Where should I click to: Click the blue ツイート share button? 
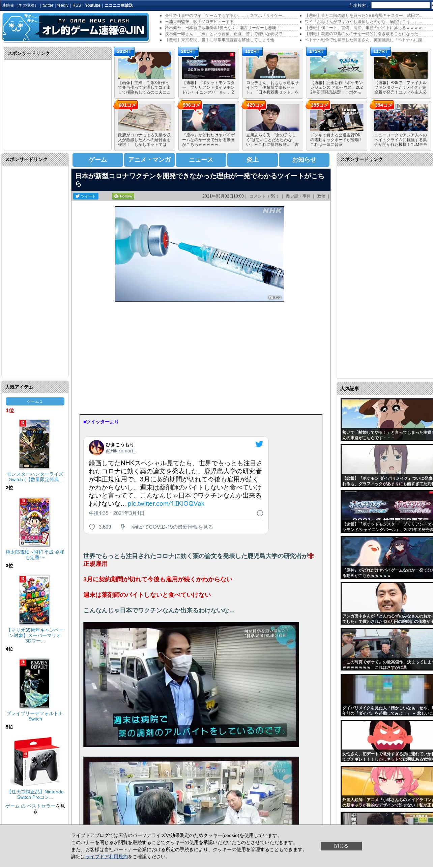[x=86, y=196]
